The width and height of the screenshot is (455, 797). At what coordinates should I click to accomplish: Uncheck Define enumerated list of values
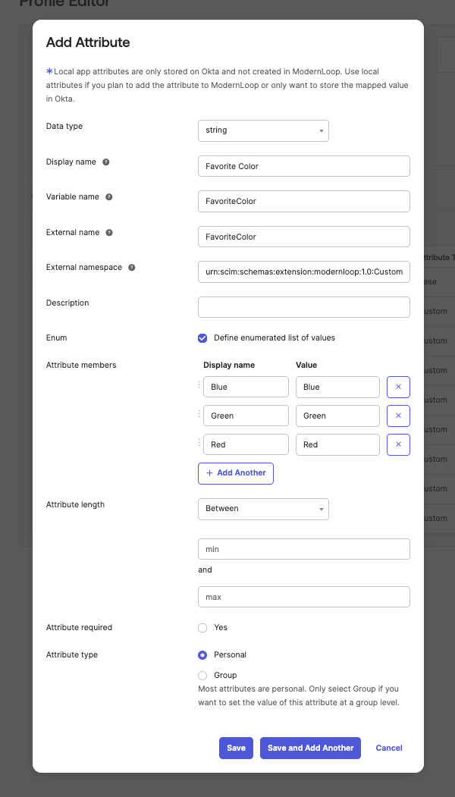click(202, 338)
